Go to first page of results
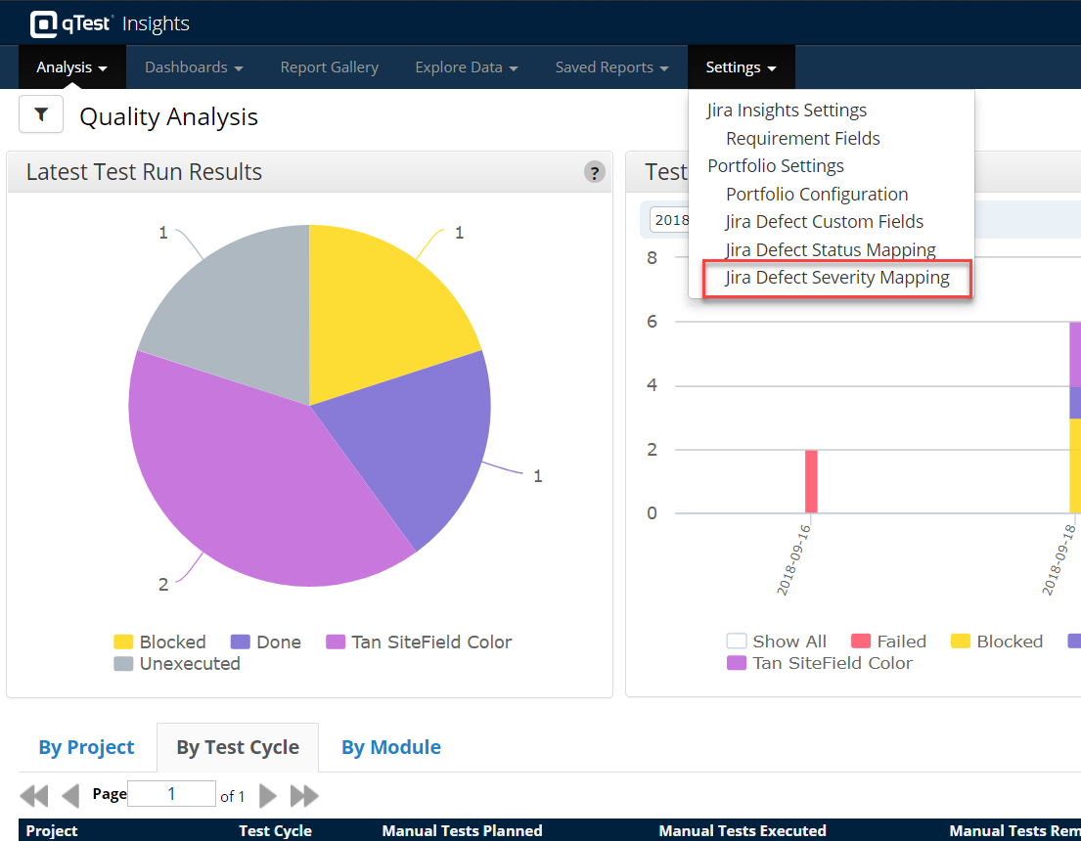The height and width of the screenshot is (841, 1081). coord(33,795)
